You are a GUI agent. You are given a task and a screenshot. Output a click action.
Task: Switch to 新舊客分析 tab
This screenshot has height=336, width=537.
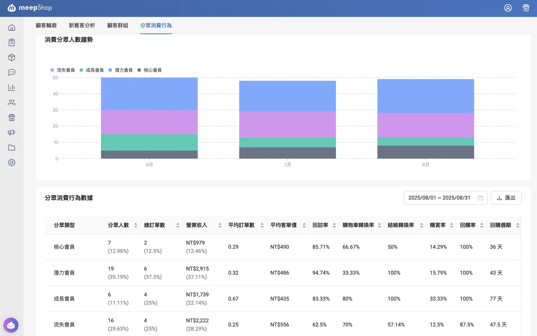82,25
